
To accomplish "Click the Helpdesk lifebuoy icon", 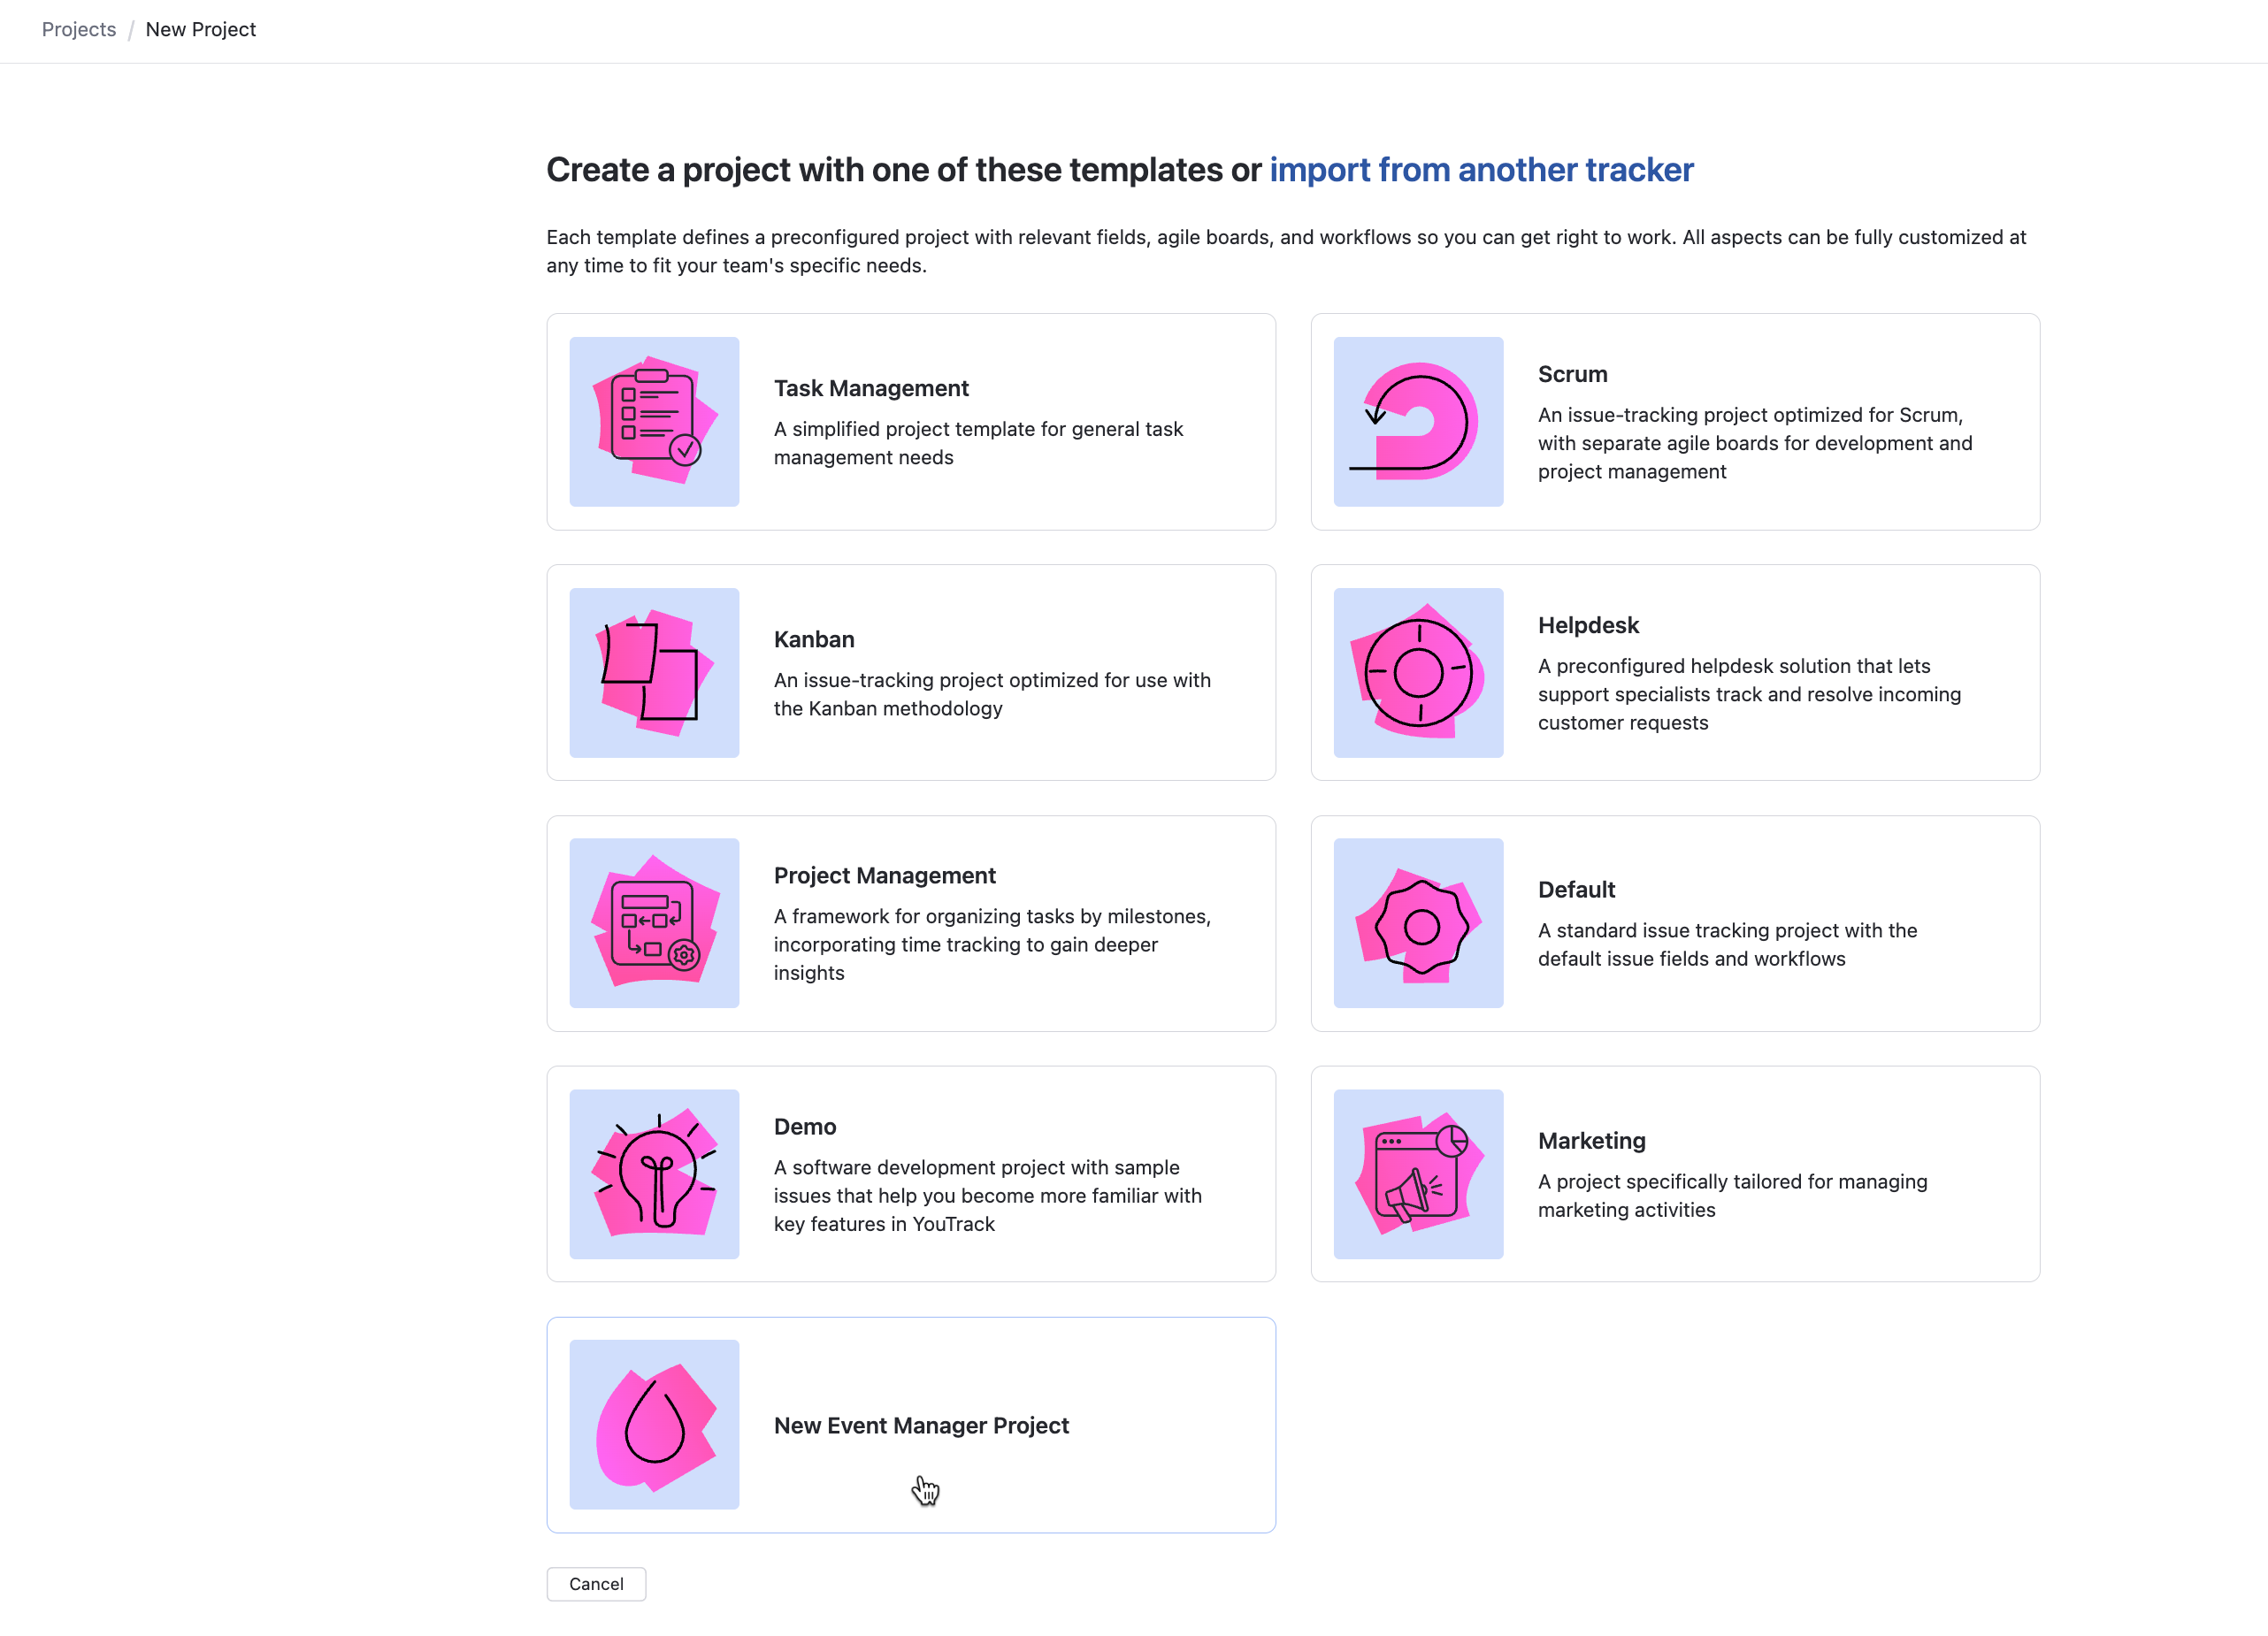I will 1417,673.
